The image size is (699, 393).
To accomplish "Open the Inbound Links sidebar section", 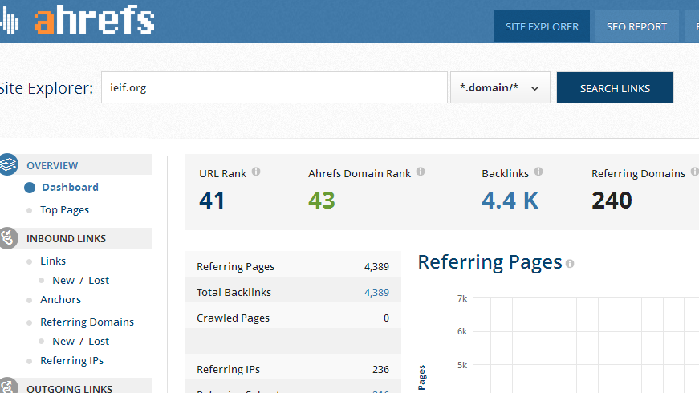I will (66, 239).
